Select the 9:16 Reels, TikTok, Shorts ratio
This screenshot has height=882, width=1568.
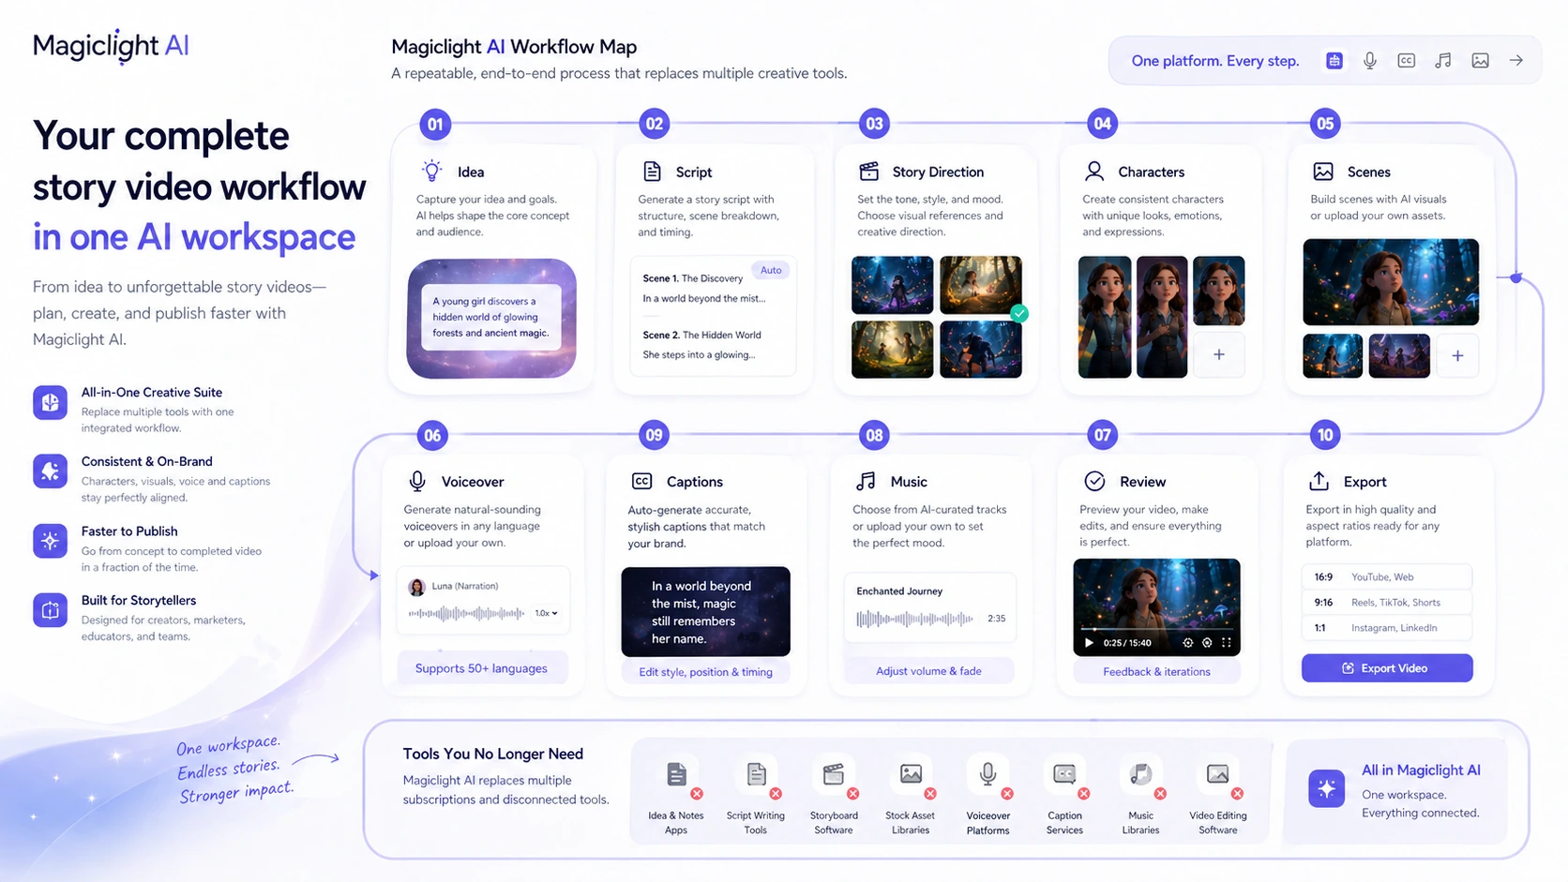(1386, 602)
